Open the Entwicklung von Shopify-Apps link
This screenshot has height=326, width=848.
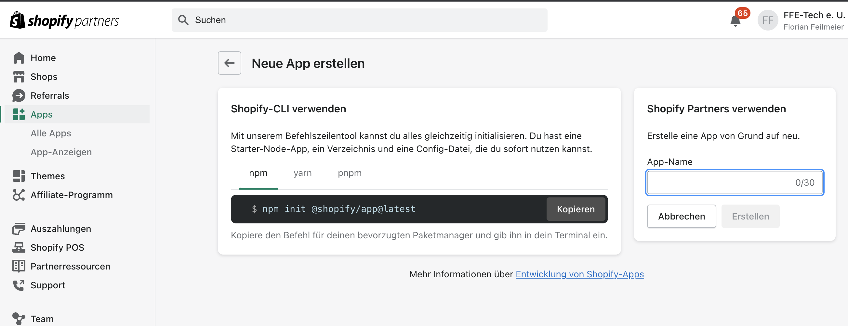tap(579, 274)
